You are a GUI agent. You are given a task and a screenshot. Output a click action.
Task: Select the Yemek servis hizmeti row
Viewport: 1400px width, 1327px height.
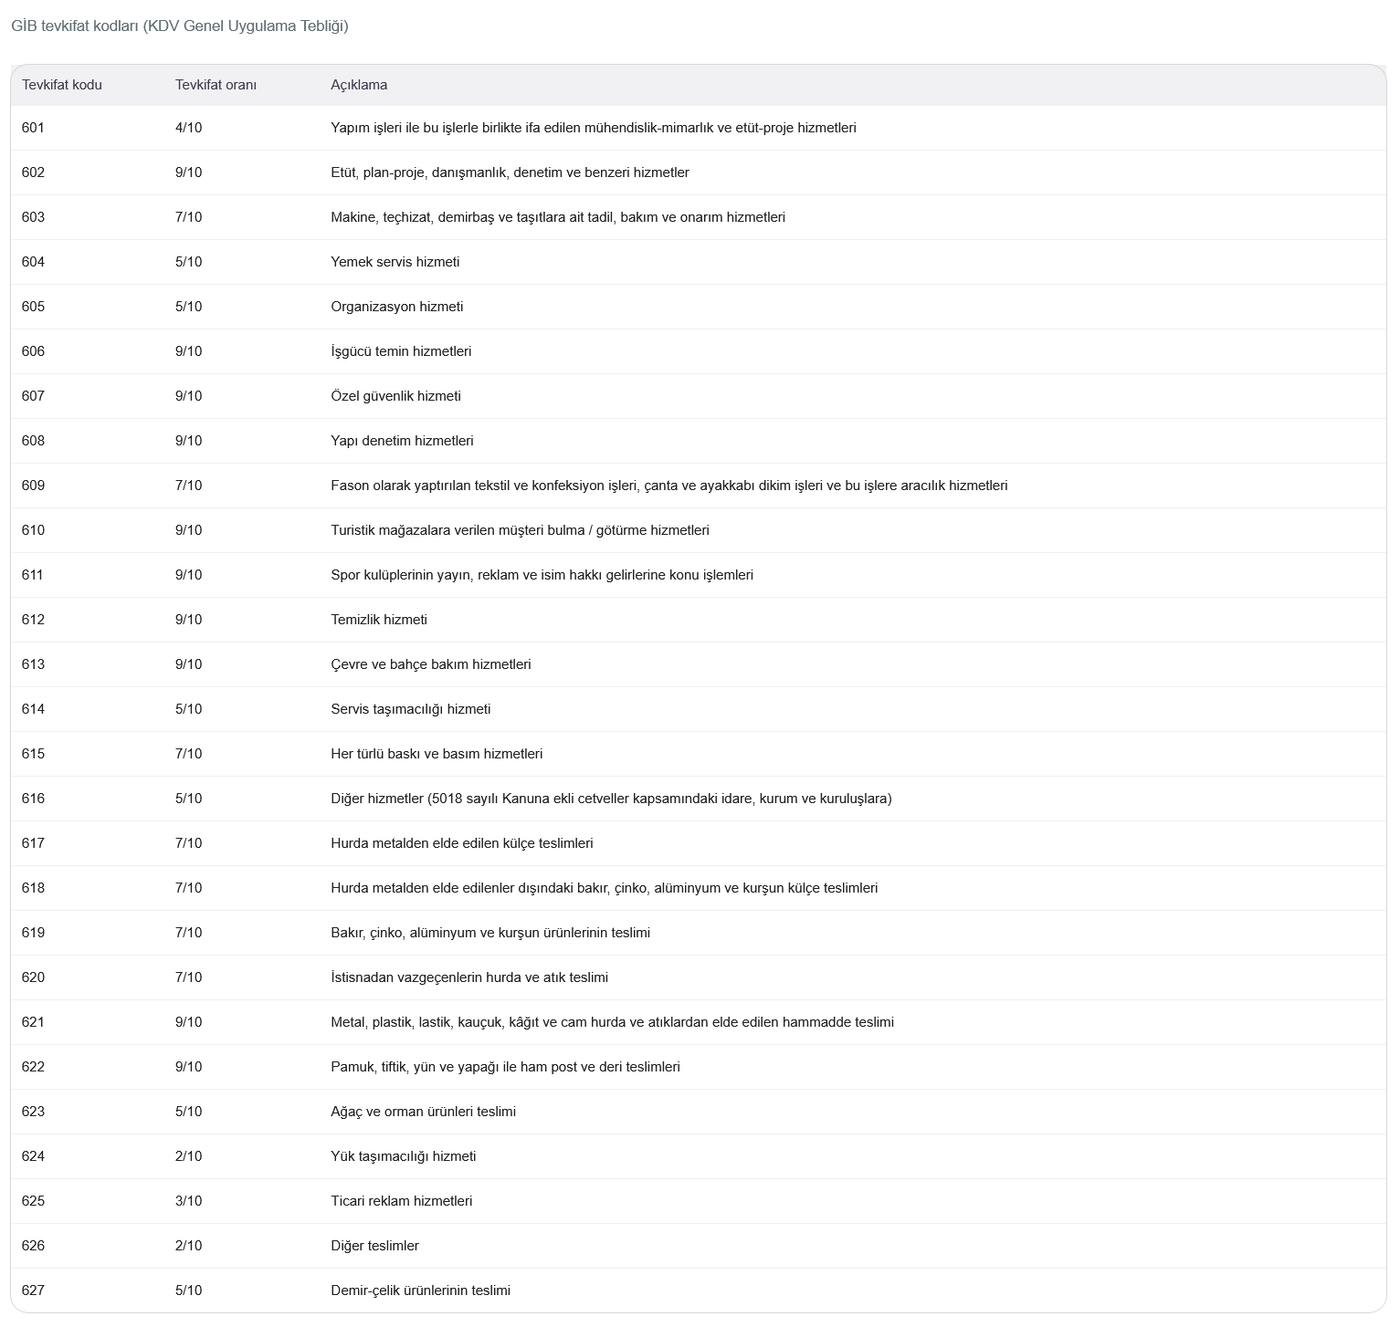click(x=699, y=262)
